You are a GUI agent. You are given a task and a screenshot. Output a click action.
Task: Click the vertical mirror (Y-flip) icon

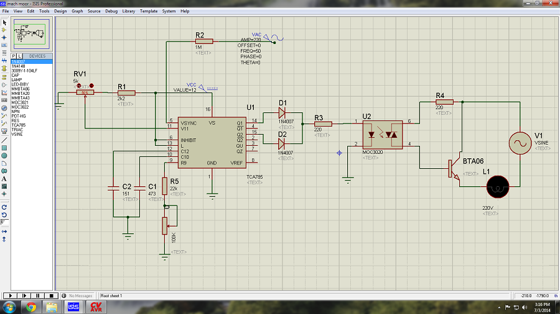4,238
